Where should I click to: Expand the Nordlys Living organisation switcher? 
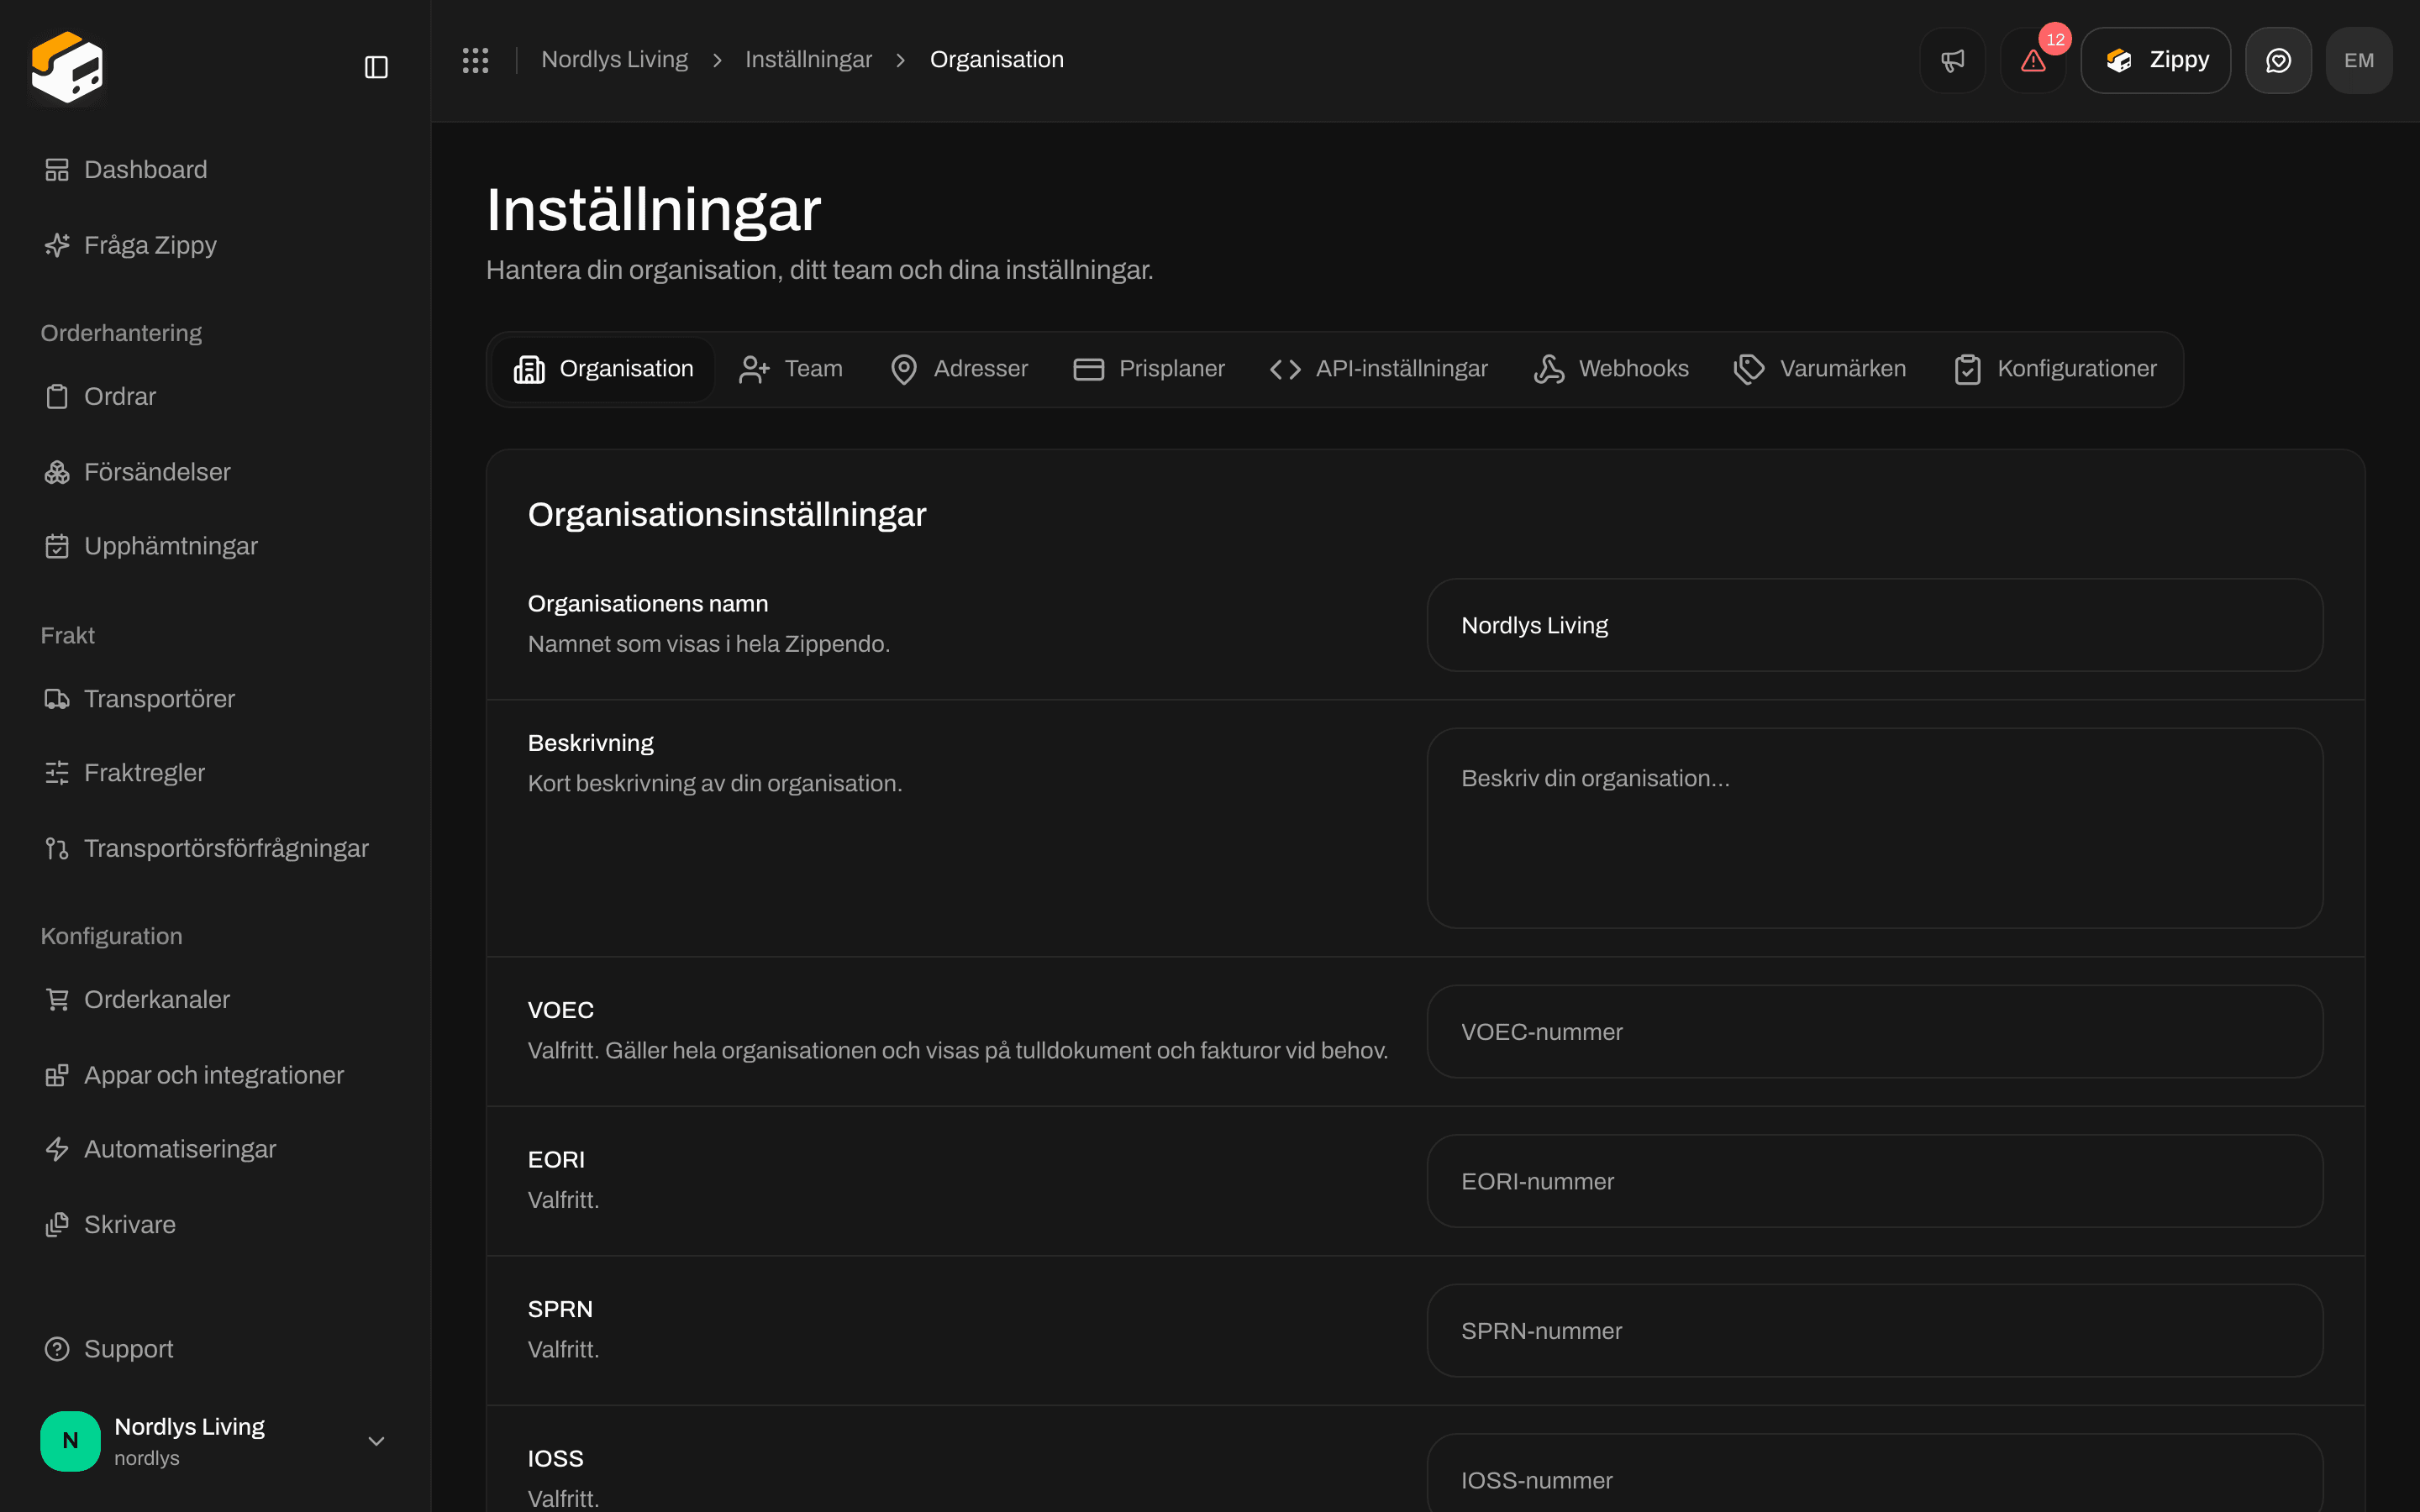point(215,1441)
